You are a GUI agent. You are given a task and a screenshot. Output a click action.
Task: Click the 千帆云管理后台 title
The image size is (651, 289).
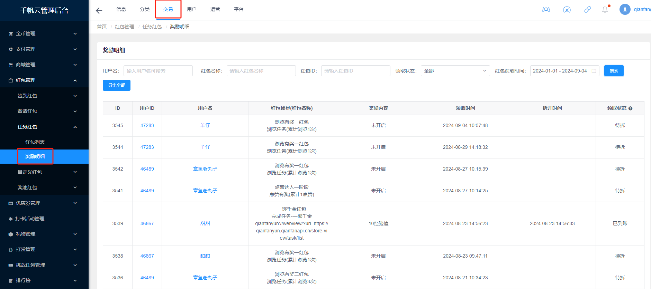coord(44,10)
